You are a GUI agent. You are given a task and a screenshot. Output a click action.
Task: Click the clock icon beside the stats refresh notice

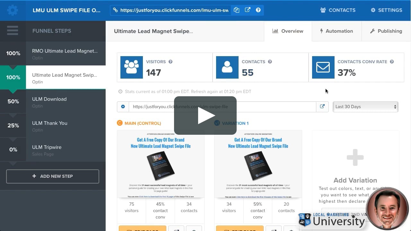pos(120,91)
